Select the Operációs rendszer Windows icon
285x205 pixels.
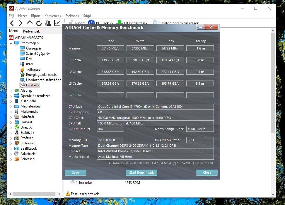click(x=17, y=95)
